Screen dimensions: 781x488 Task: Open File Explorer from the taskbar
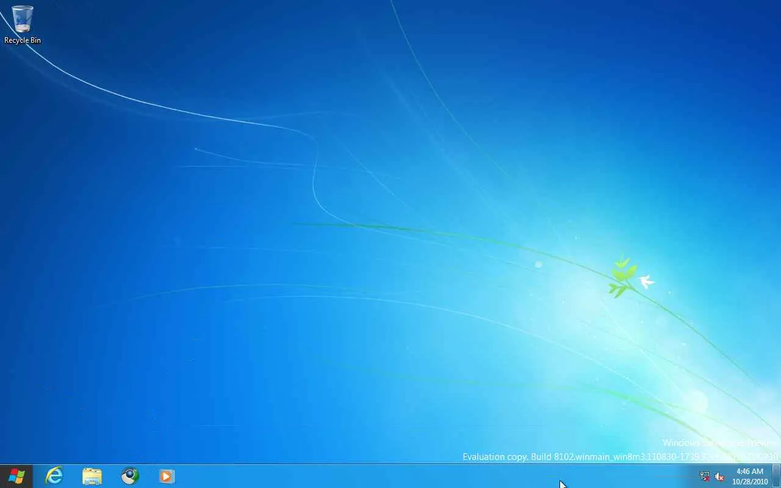[x=92, y=476]
